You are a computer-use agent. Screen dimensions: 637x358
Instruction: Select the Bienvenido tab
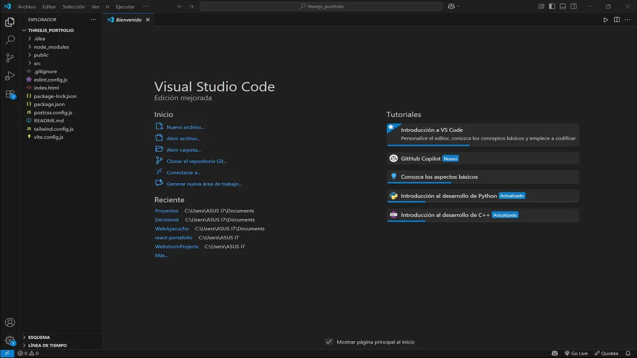128,20
